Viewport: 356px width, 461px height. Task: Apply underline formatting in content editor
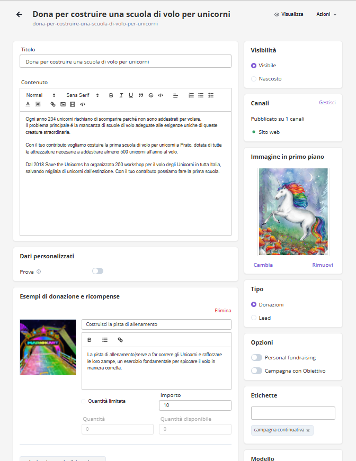tap(131, 95)
